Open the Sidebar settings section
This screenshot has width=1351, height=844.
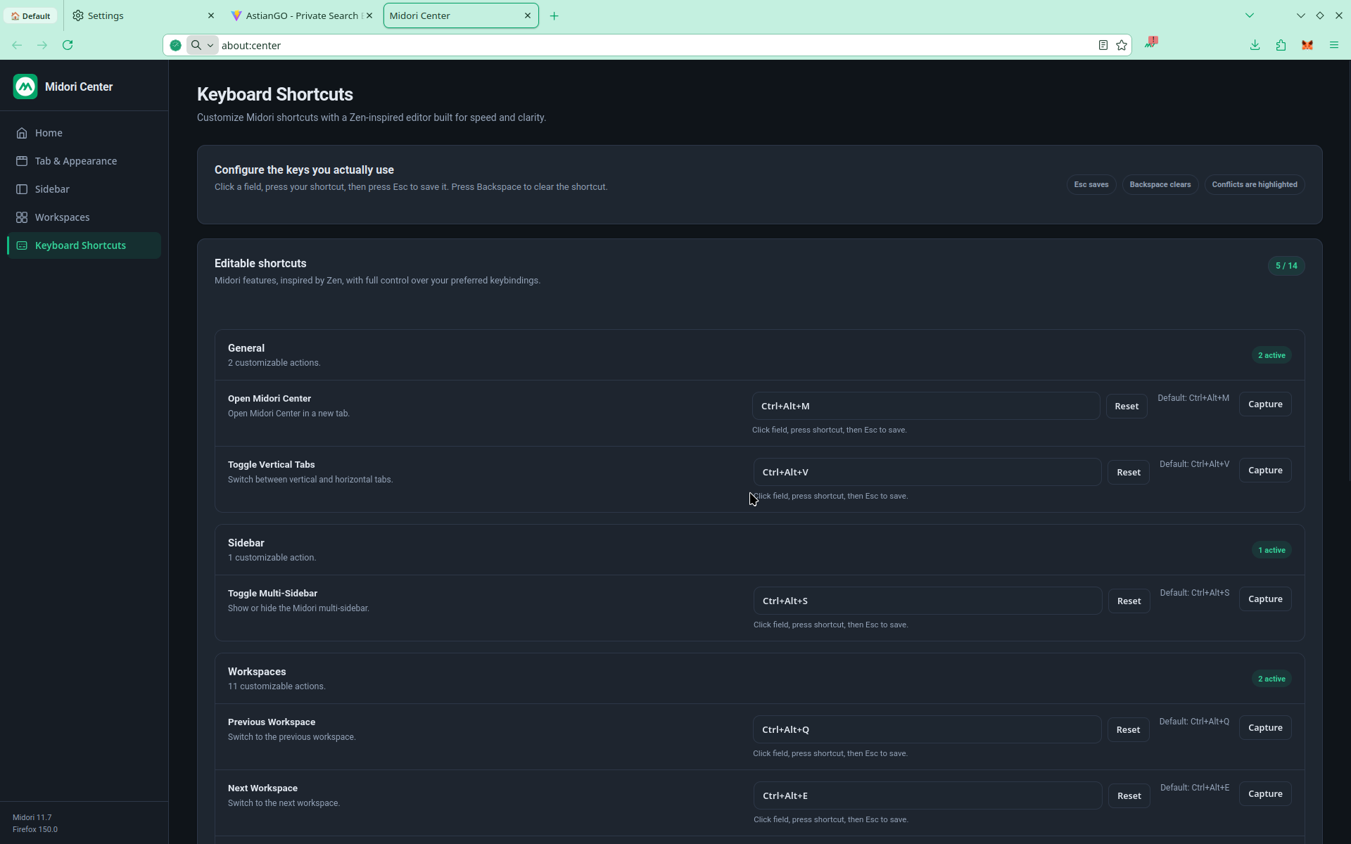(x=84, y=189)
